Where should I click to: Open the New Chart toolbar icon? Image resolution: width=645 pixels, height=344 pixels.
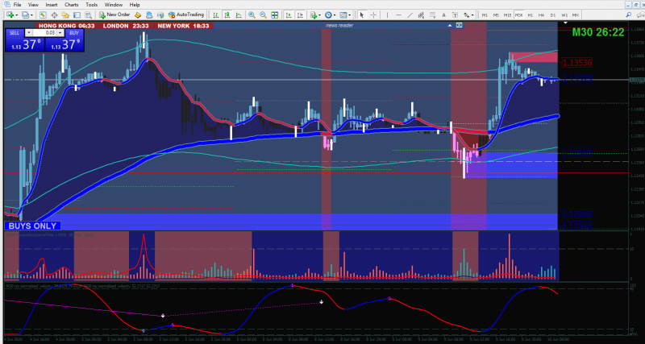[x=10, y=15]
